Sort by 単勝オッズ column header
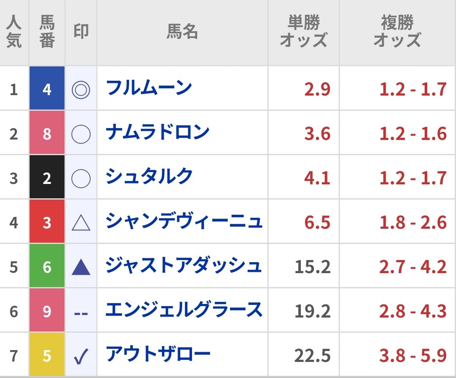The image size is (456, 378). pos(303,31)
